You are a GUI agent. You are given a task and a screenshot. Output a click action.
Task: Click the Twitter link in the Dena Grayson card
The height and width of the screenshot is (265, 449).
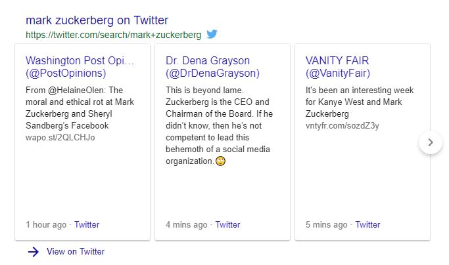[x=227, y=224]
